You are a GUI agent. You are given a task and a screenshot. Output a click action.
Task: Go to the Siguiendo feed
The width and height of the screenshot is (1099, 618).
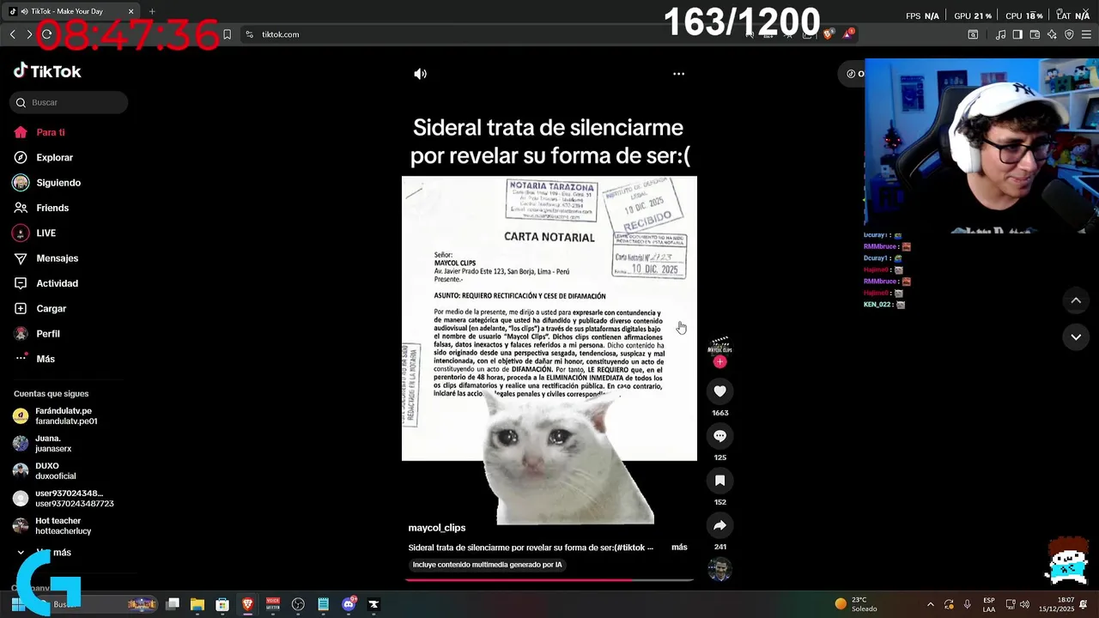[x=46, y=183]
